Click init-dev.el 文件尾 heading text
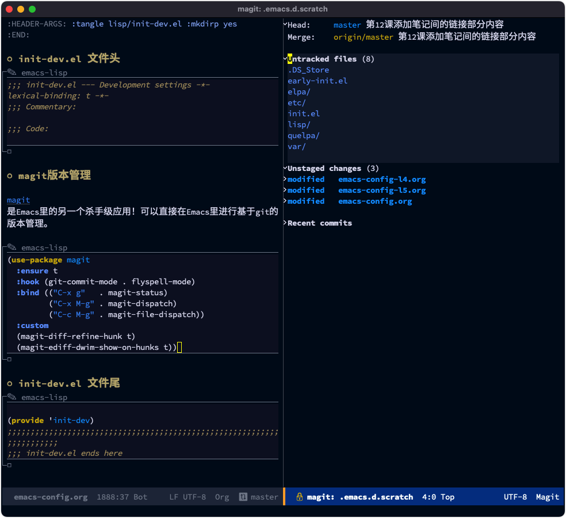This screenshot has width=566, height=518. [x=69, y=383]
